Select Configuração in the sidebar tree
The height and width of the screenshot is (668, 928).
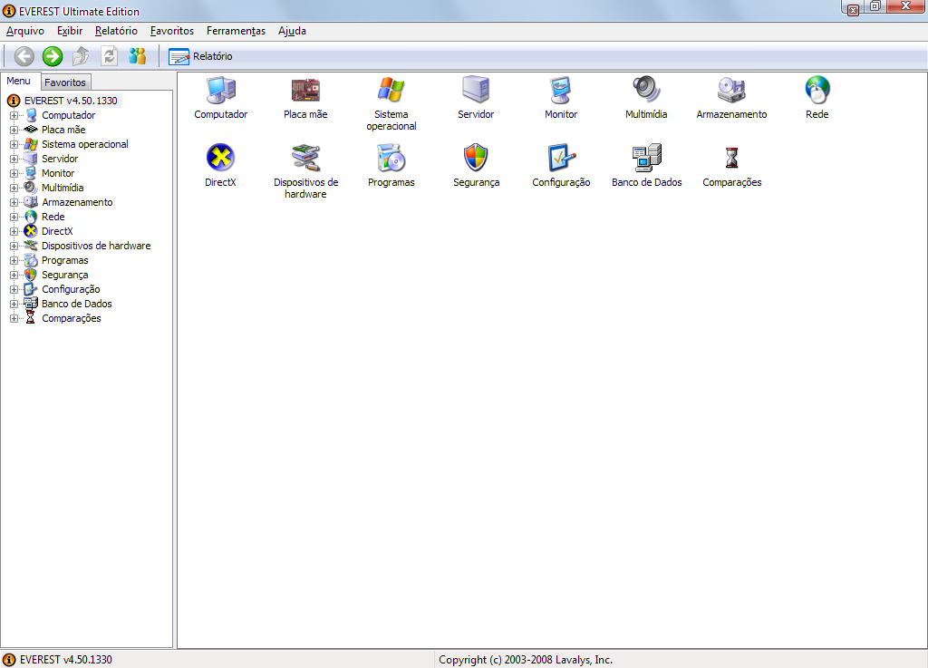click(x=71, y=289)
